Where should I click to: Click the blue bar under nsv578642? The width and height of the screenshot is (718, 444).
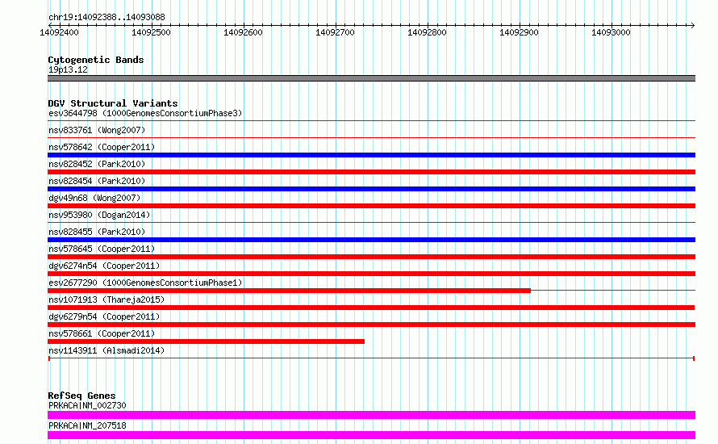371,155
